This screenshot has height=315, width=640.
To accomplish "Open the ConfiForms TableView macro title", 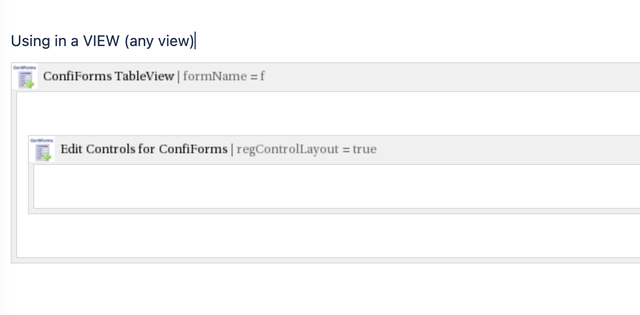I will [109, 76].
